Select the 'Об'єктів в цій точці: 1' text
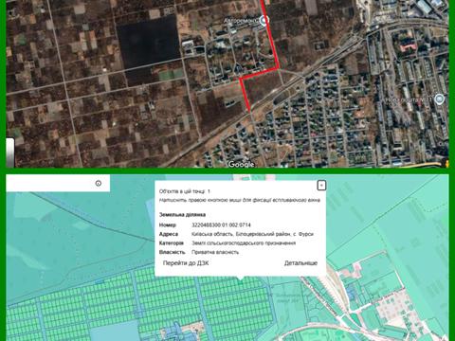Image resolution: width=455 pixels, height=341 pixels. [x=185, y=191]
